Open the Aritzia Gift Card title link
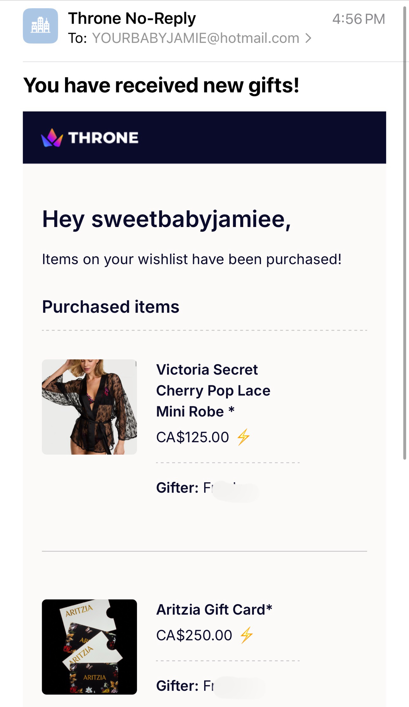The image size is (409, 707). (x=214, y=610)
